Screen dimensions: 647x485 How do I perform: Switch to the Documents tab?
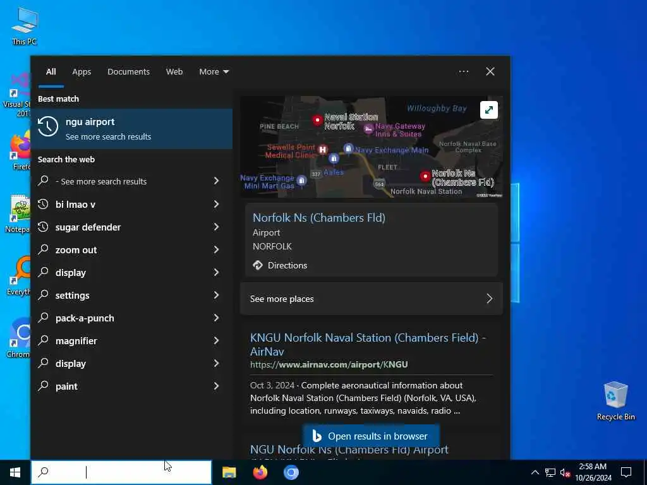tap(128, 71)
